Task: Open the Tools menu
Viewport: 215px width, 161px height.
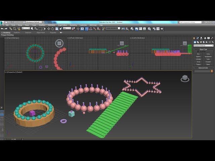Action: tap(13, 25)
